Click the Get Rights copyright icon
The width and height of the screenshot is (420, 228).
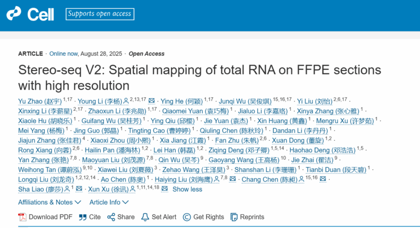pyautogui.click(x=187, y=217)
